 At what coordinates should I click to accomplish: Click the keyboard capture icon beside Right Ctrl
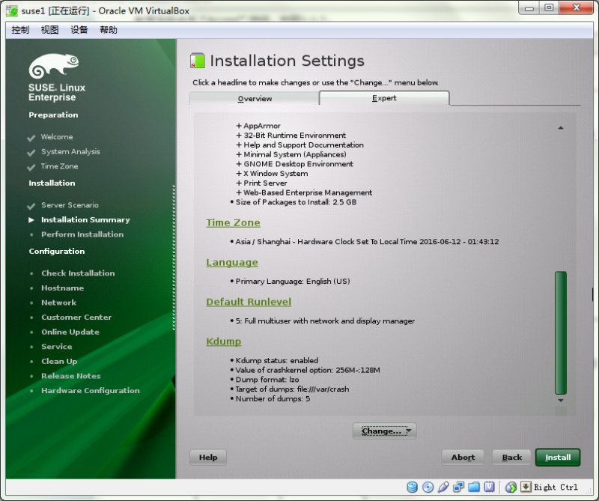coord(526,487)
